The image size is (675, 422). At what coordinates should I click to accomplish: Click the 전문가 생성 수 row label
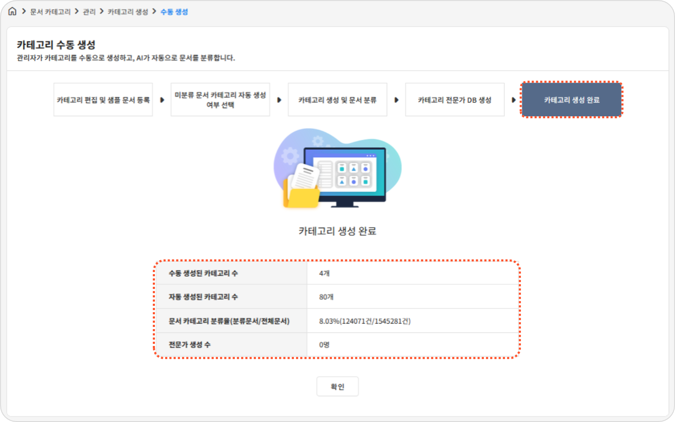pyautogui.click(x=190, y=345)
